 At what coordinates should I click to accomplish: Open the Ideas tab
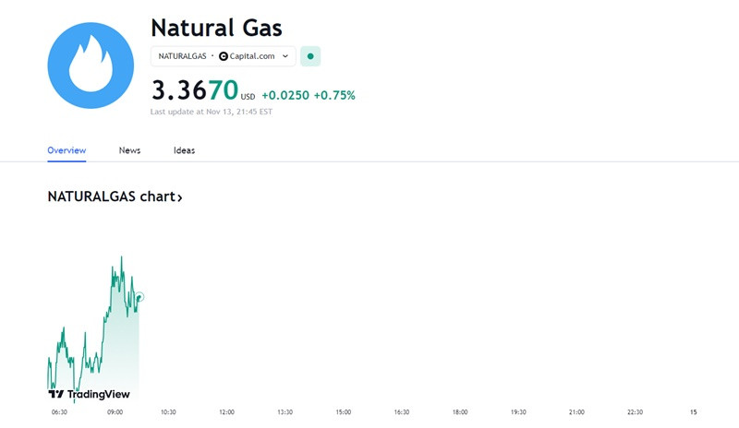coord(184,150)
